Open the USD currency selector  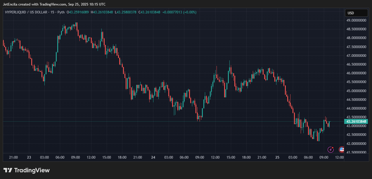pos(356,13)
